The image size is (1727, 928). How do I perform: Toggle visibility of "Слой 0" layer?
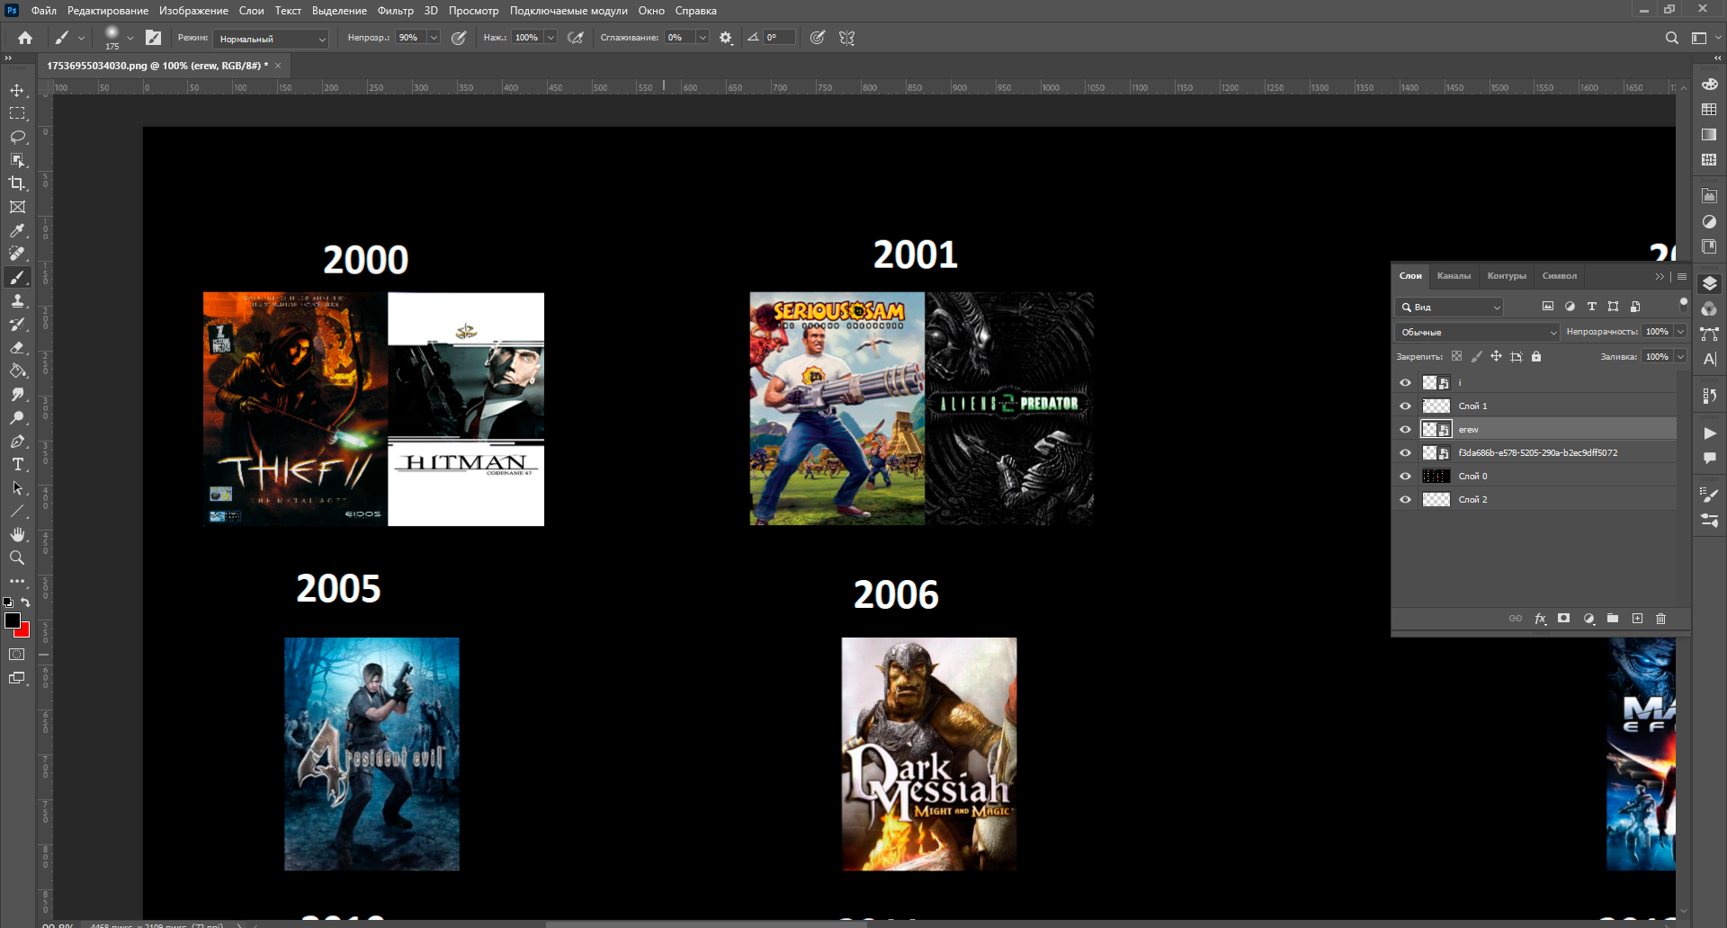[x=1405, y=477]
